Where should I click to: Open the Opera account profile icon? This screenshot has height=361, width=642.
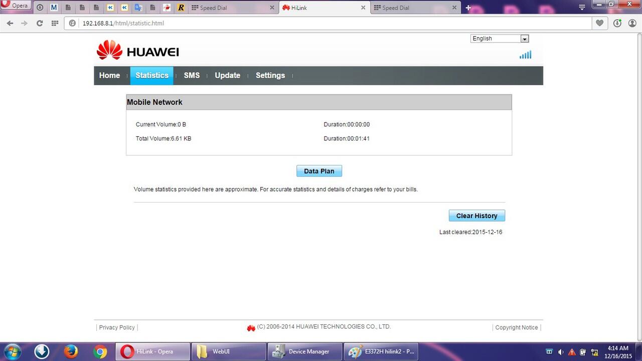pos(632,23)
